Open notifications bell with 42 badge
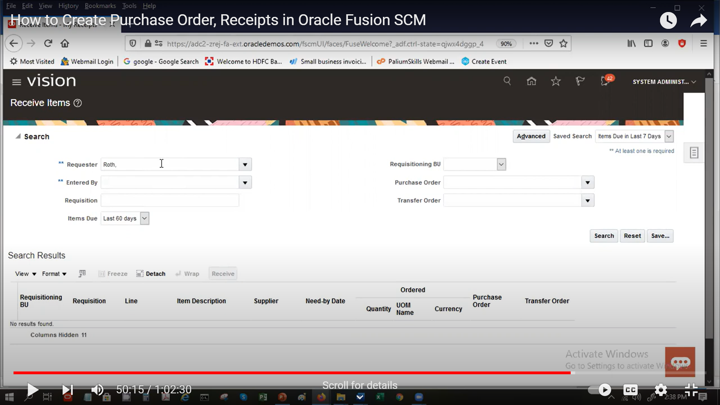720x405 pixels. tap(605, 81)
